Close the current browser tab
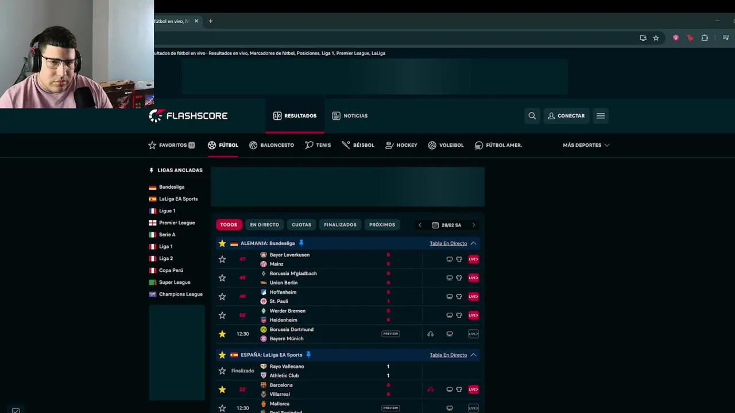Screen dimensions: 735x413 (196, 21)
